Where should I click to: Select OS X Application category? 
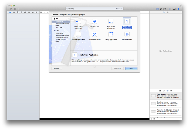click(61, 33)
